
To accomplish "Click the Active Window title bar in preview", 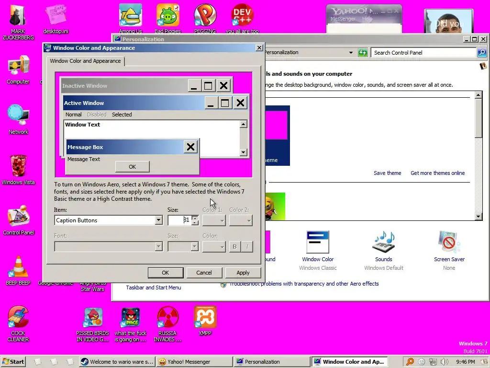I will pos(134,103).
